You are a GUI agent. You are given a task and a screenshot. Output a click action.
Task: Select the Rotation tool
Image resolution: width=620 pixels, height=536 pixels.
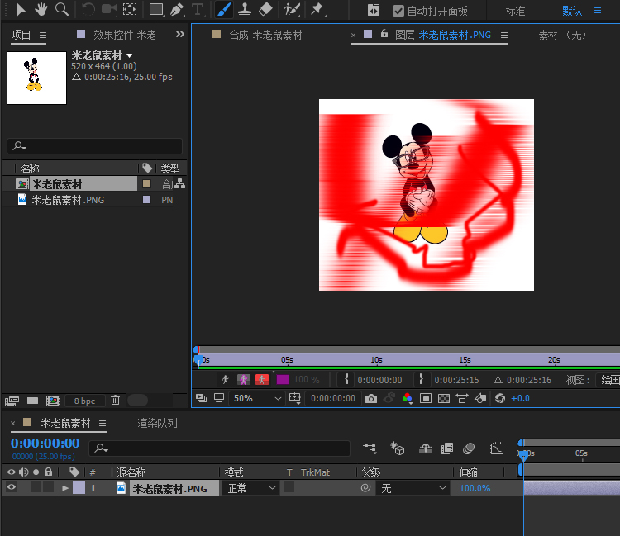tap(88, 9)
